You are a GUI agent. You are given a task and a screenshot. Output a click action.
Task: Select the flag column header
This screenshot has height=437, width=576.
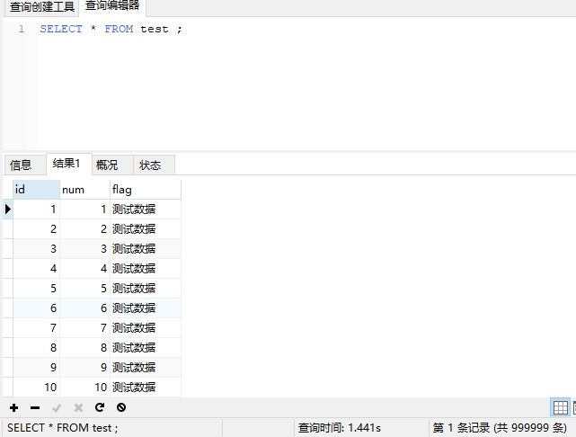[146, 190]
